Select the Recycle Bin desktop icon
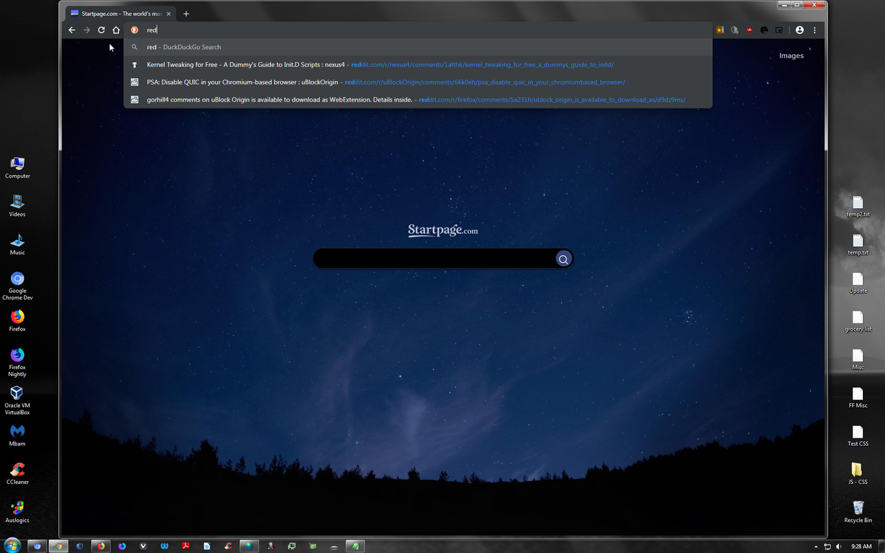 coord(858,512)
